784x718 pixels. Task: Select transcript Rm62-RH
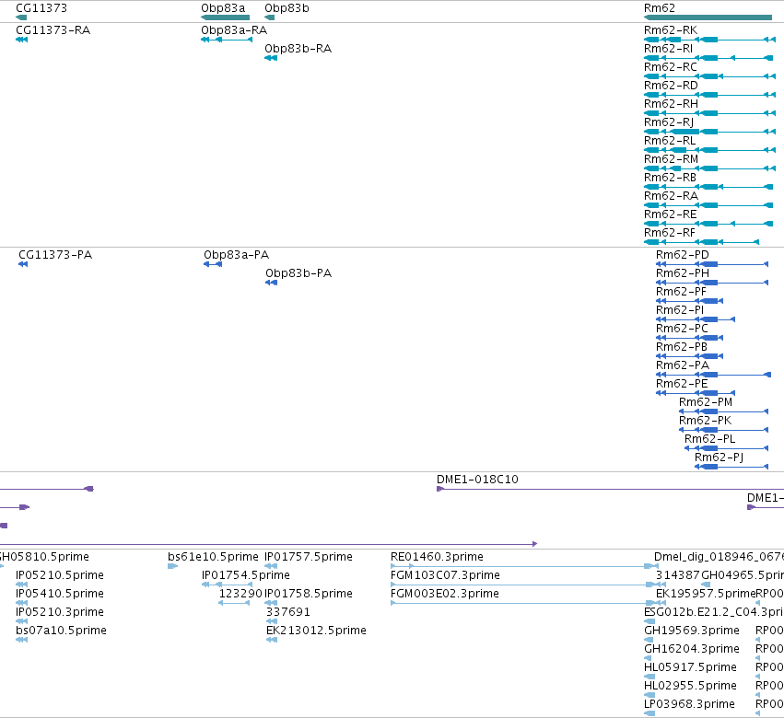pos(709,113)
